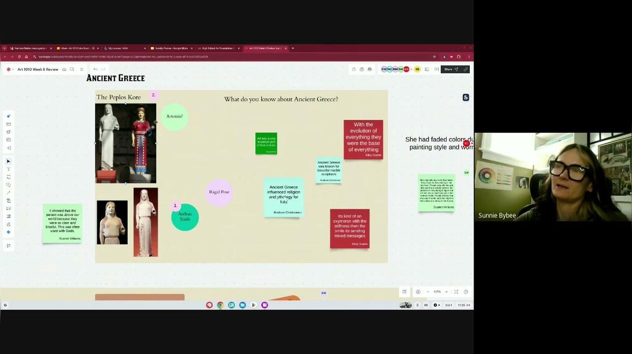Viewport: 632px width, 354px height.
Task: Open the Files app on the shelf
Action: point(242,305)
